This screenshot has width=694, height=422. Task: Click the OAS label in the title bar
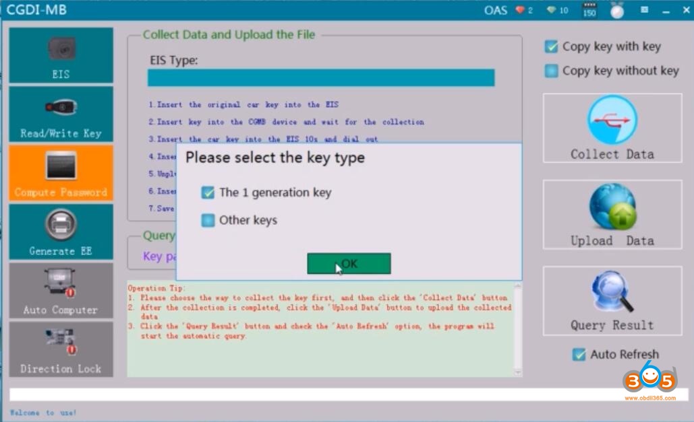pos(496,10)
